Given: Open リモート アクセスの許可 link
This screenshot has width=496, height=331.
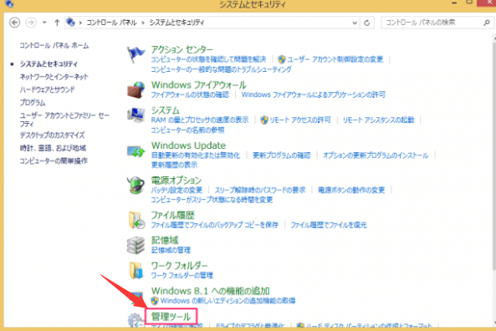Looking at the screenshot, I should click(x=300, y=120).
